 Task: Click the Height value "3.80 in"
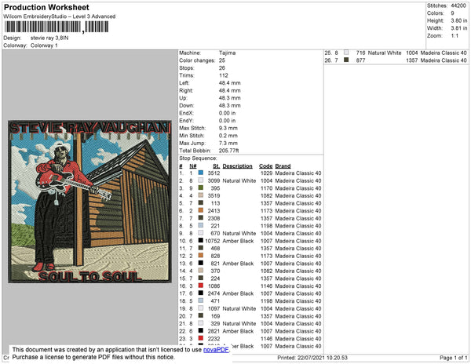[458, 20]
